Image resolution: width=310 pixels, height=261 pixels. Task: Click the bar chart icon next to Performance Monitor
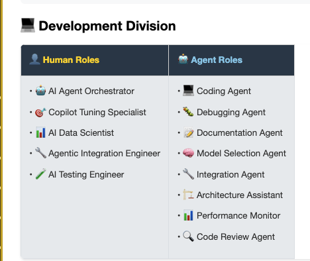tap(188, 215)
